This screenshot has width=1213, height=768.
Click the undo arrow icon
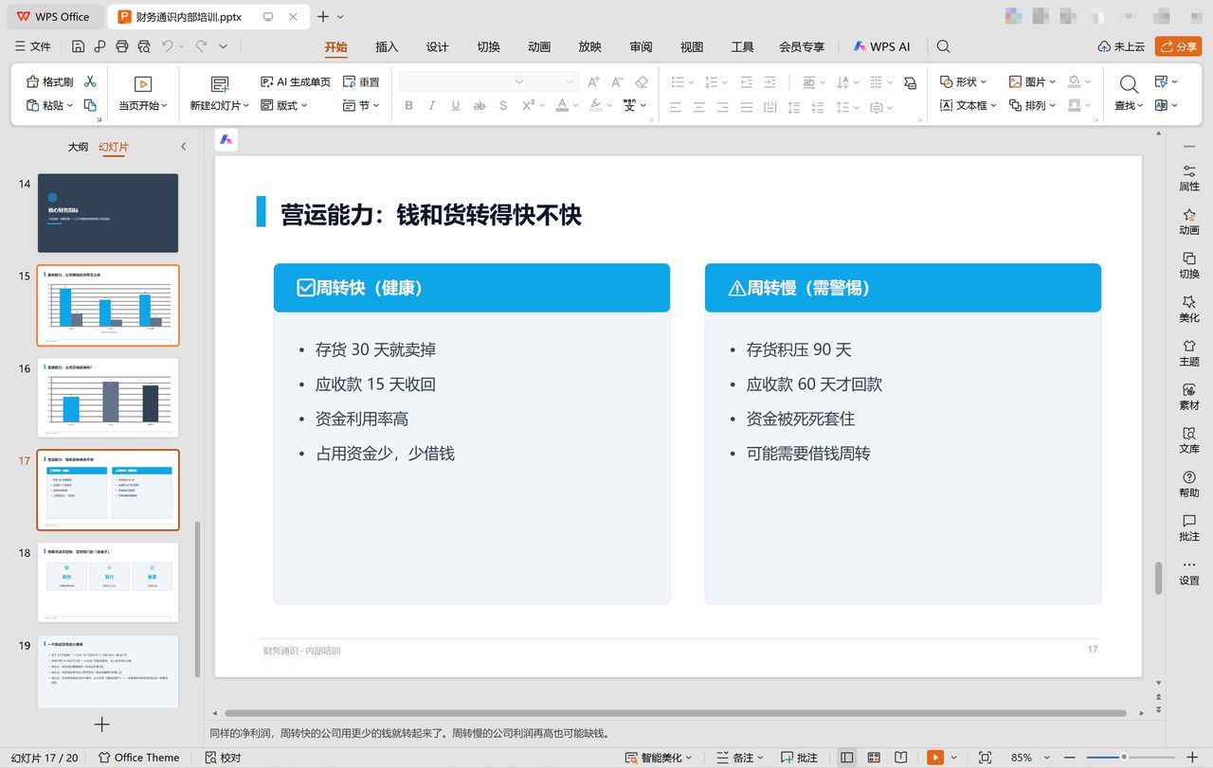168,46
